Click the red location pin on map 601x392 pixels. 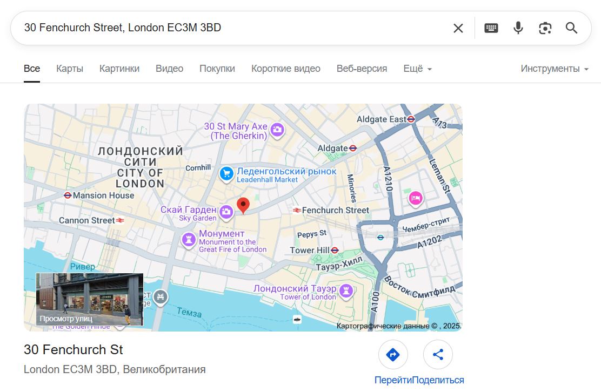(243, 205)
